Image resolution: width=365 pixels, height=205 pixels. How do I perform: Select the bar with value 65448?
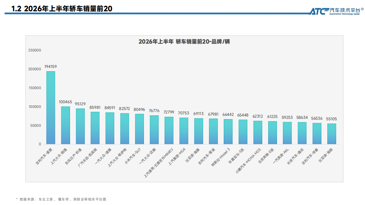click(x=243, y=132)
